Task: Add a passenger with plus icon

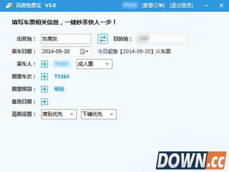Action: [44, 64]
